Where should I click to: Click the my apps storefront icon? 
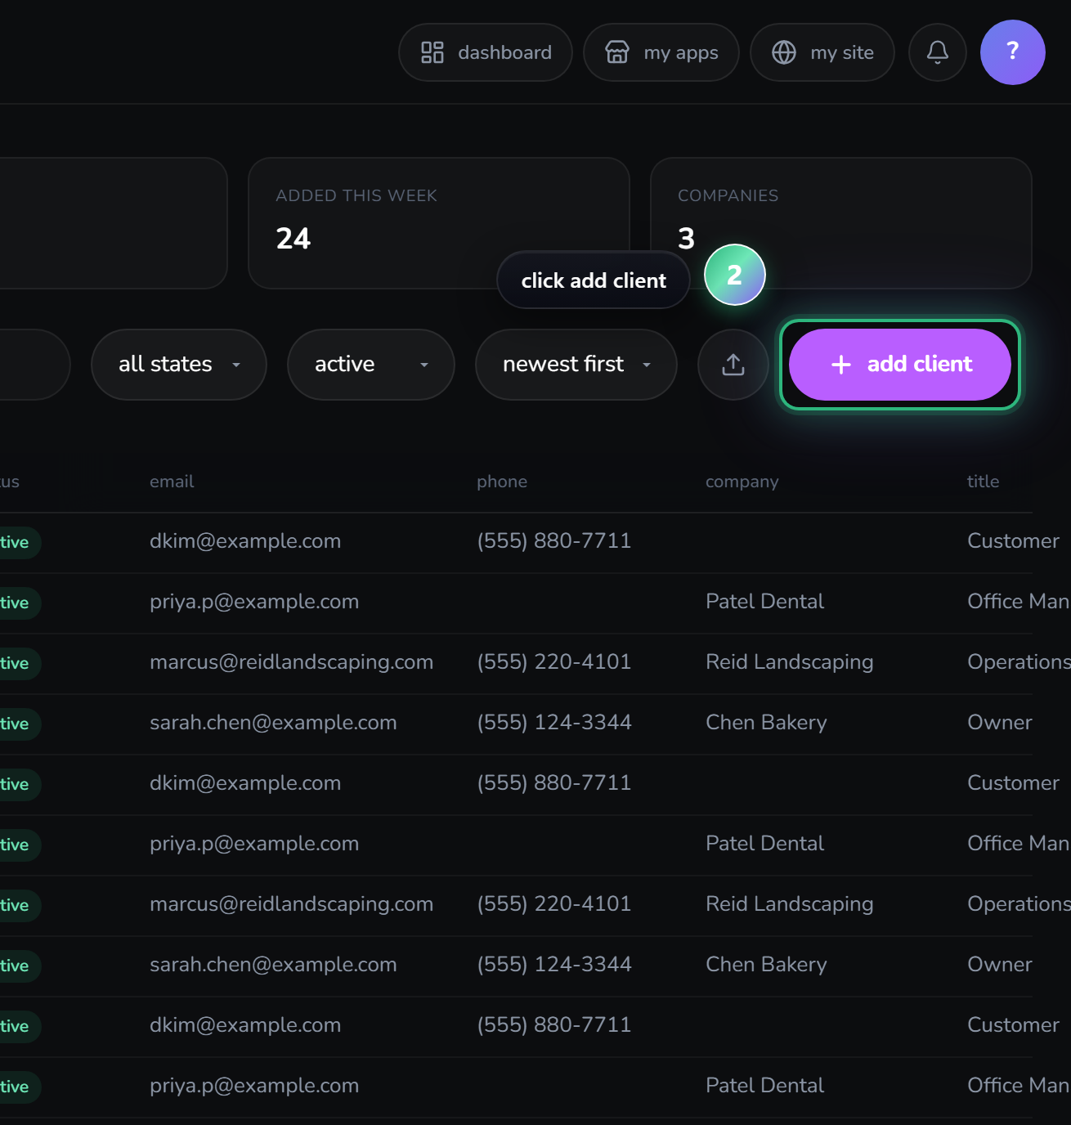[617, 52]
